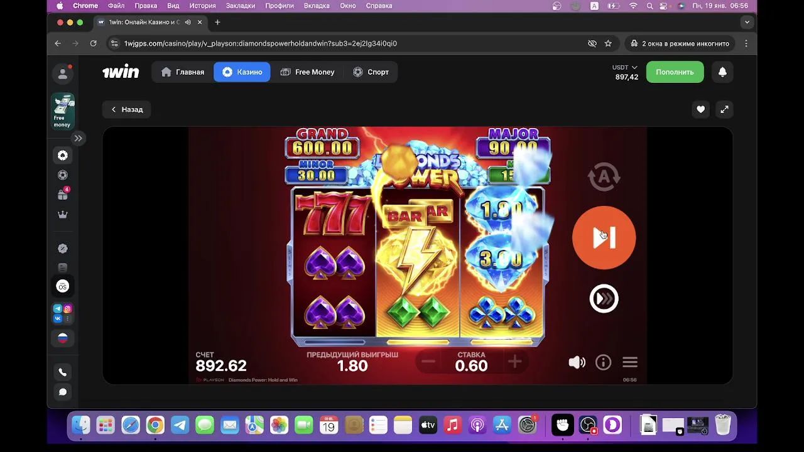
Task: Open notifications bell
Action: click(x=722, y=72)
